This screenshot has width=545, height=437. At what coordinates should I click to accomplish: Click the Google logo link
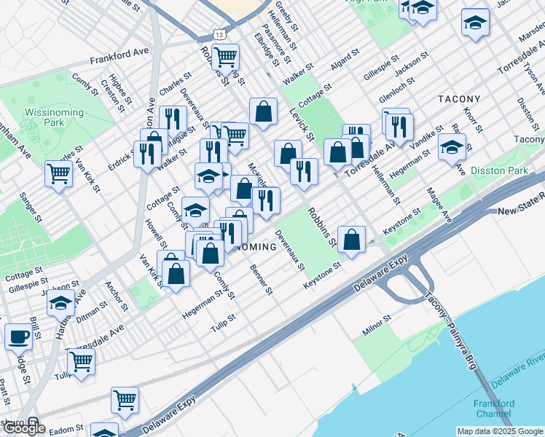tap(24, 429)
